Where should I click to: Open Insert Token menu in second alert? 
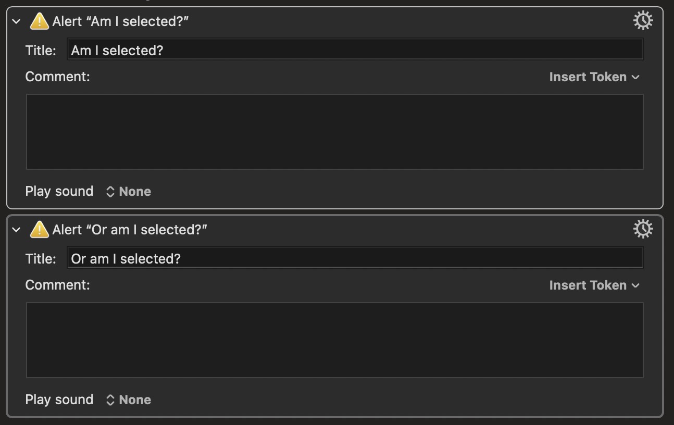[594, 285]
